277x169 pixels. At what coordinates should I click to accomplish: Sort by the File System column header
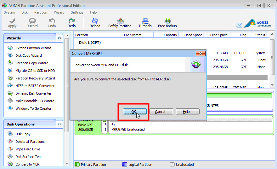[138, 35]
